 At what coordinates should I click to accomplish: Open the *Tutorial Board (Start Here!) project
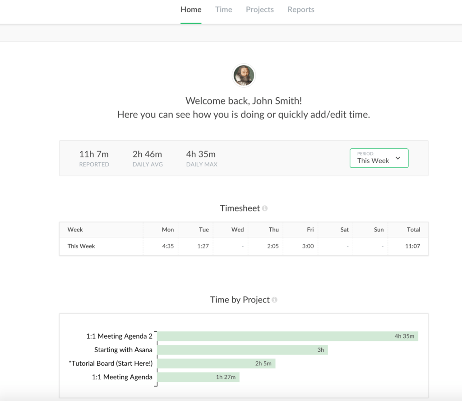pos(217,363)
